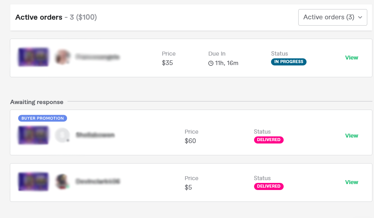Open gig thumbnail of the $60 order
The width and height of the screenshot is (374, 218).
33,135
